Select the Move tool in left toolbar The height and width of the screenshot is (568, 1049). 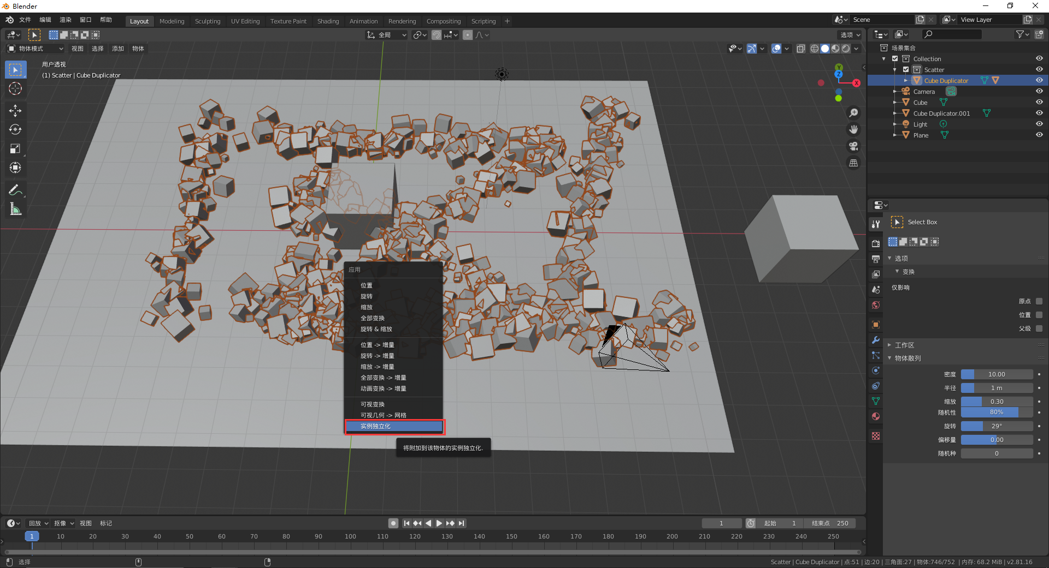click(15, 111)
